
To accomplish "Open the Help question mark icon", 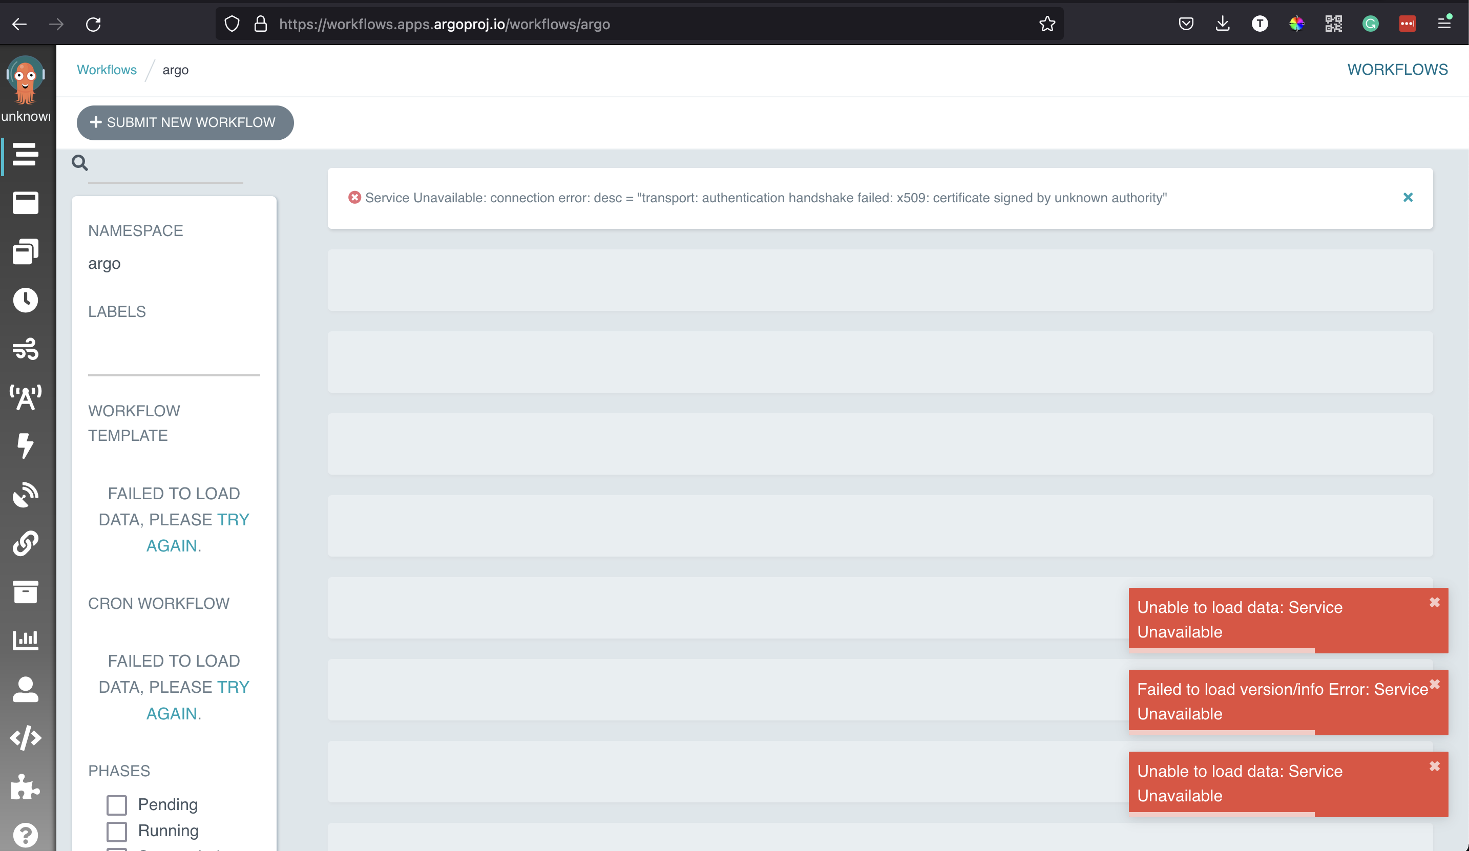I will coord(26,835).
